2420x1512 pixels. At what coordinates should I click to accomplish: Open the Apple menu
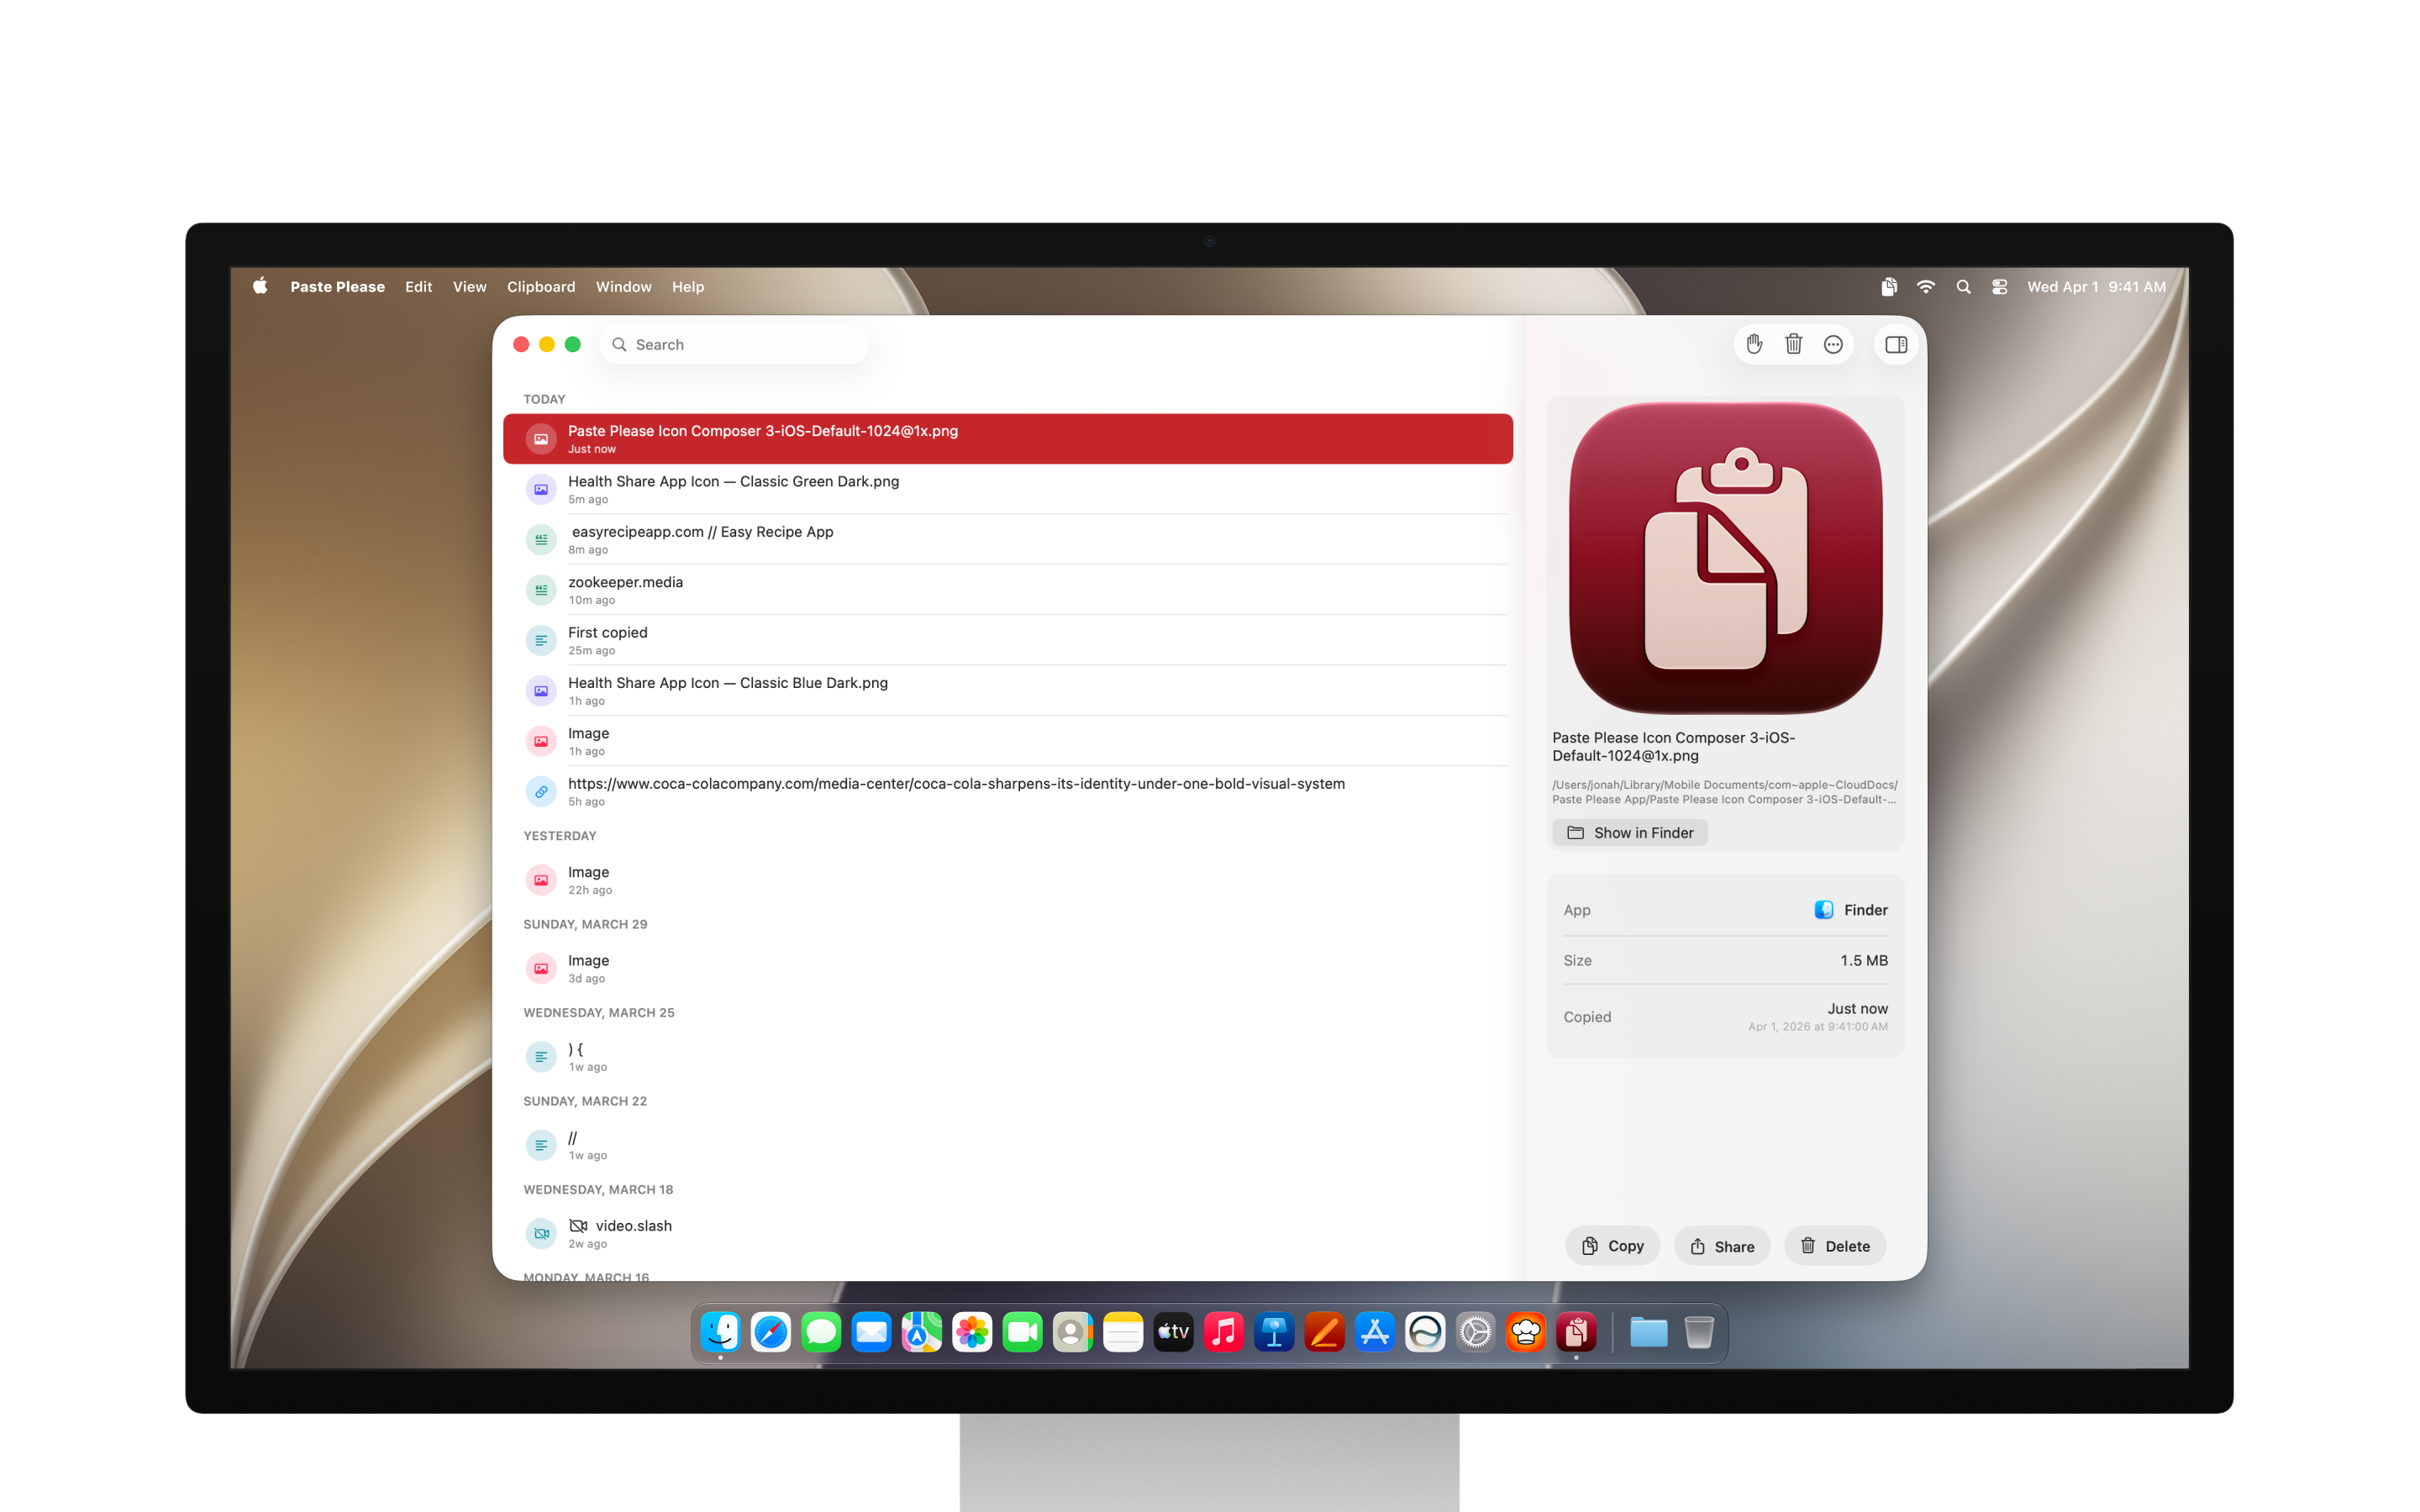coord(260,287)
